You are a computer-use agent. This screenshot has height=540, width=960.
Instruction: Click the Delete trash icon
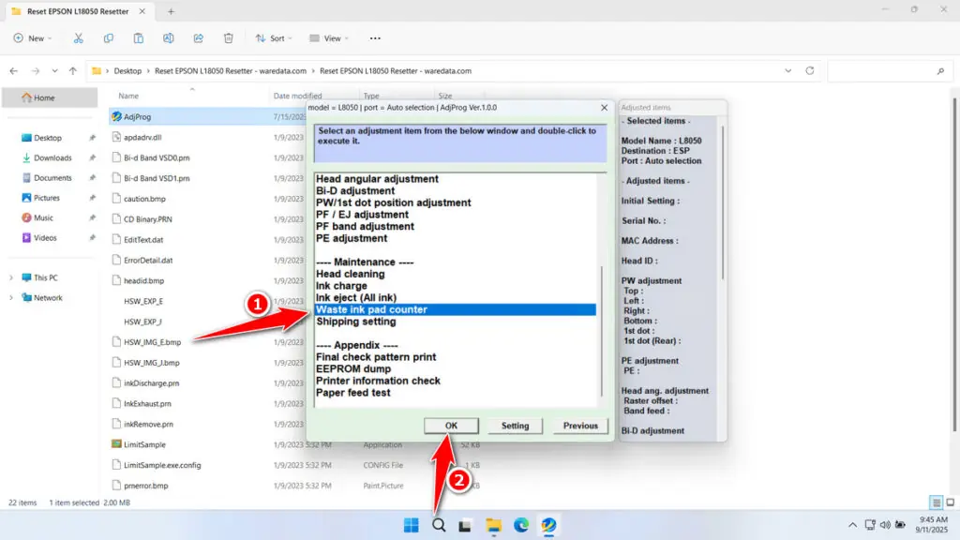pos(229,38)
